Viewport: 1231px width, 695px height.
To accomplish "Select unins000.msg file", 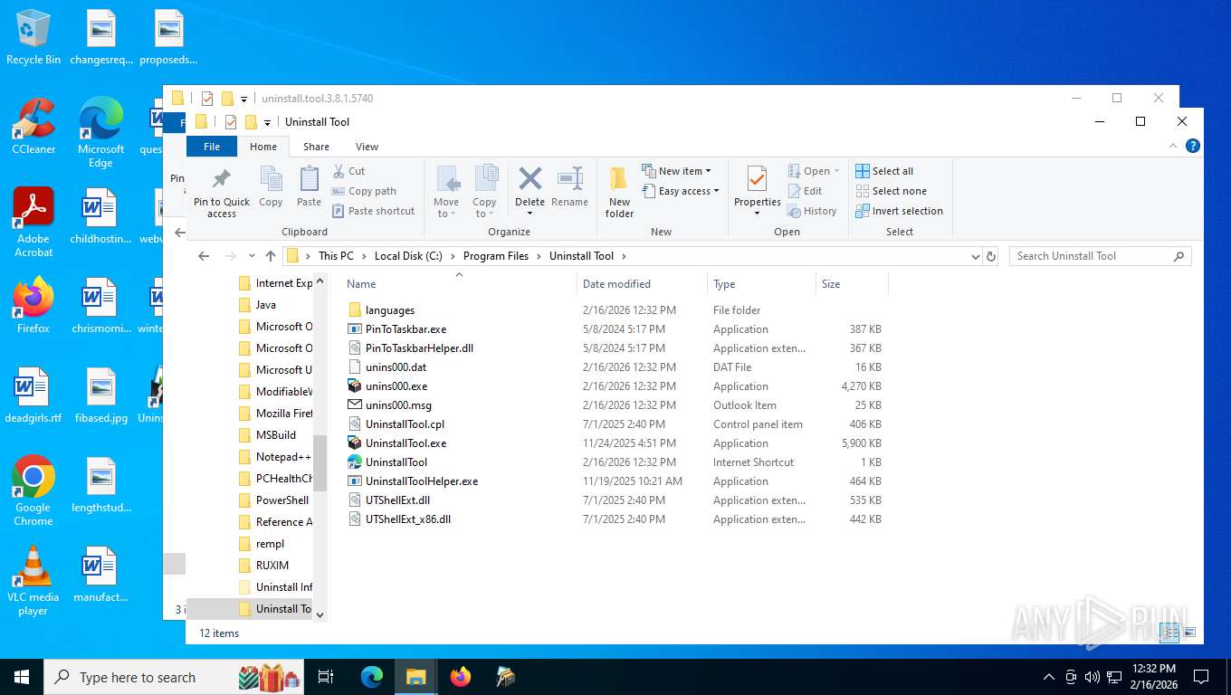I will (398, 405).
